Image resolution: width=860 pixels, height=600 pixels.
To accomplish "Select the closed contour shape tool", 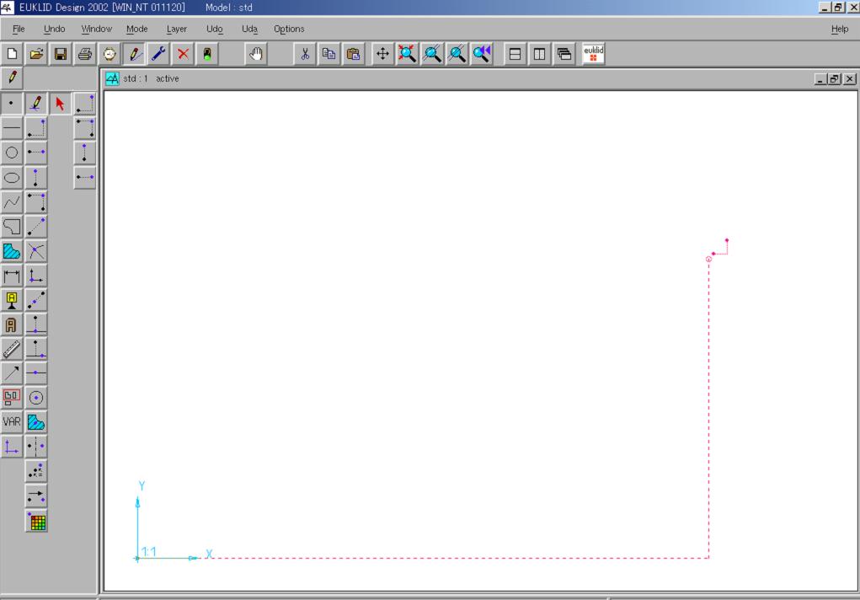I will click(x=12, y=226).
